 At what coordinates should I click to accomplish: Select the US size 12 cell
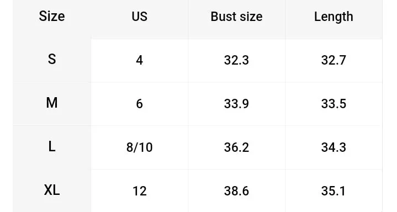[x=140, y=191]
